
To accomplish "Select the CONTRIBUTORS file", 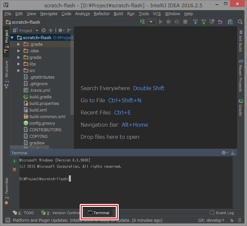I will (42, 130).
